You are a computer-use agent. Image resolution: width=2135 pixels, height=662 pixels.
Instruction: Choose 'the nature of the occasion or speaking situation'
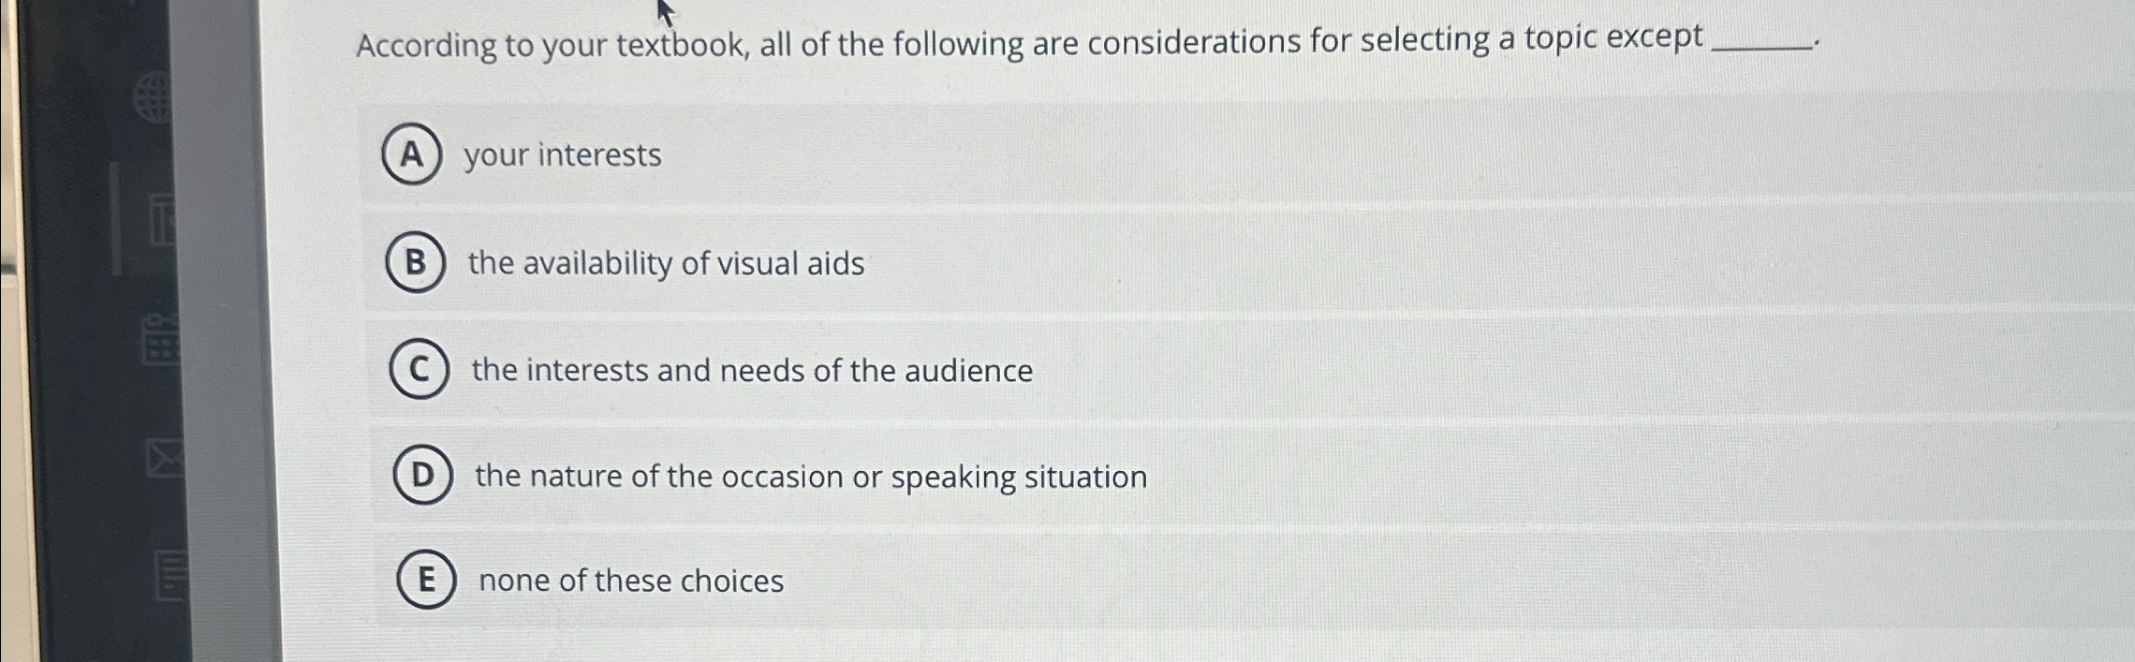tap(812, 477)
